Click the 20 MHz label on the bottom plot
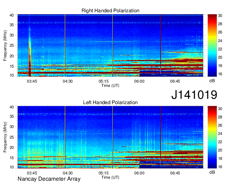Screen dimensions: 226x183 (12, 148)
